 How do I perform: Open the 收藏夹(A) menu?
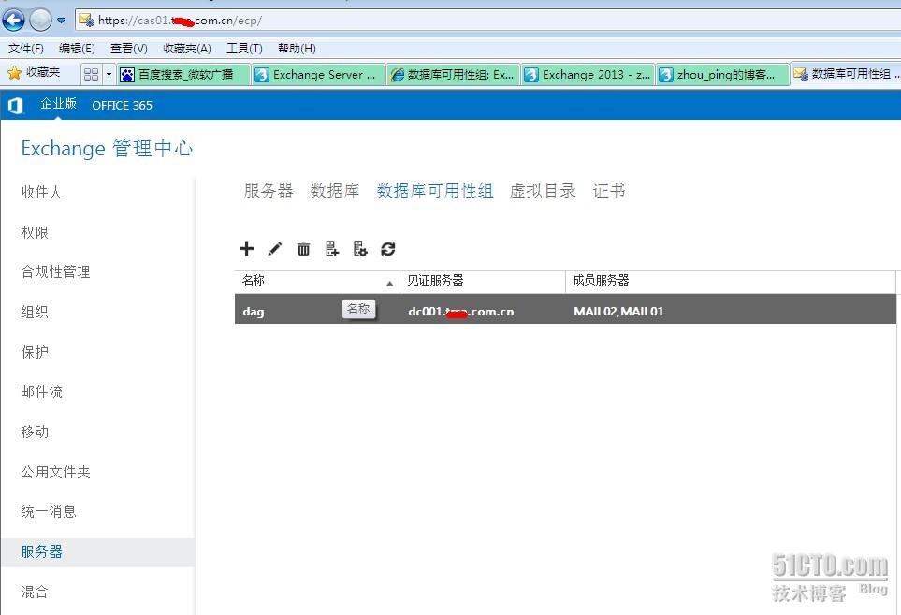(187, 49)
